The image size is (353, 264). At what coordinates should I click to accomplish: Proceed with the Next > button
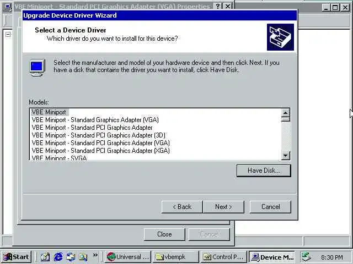pos(223,207)
